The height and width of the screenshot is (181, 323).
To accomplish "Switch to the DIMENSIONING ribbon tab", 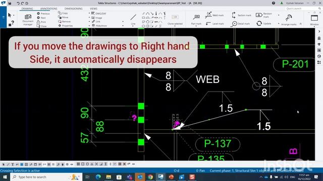I will [x=73, y=9].
